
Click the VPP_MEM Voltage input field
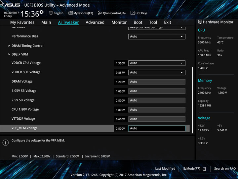[x=157, y=128]
